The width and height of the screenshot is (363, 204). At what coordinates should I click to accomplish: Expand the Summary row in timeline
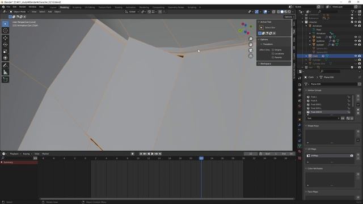point(2,163)
